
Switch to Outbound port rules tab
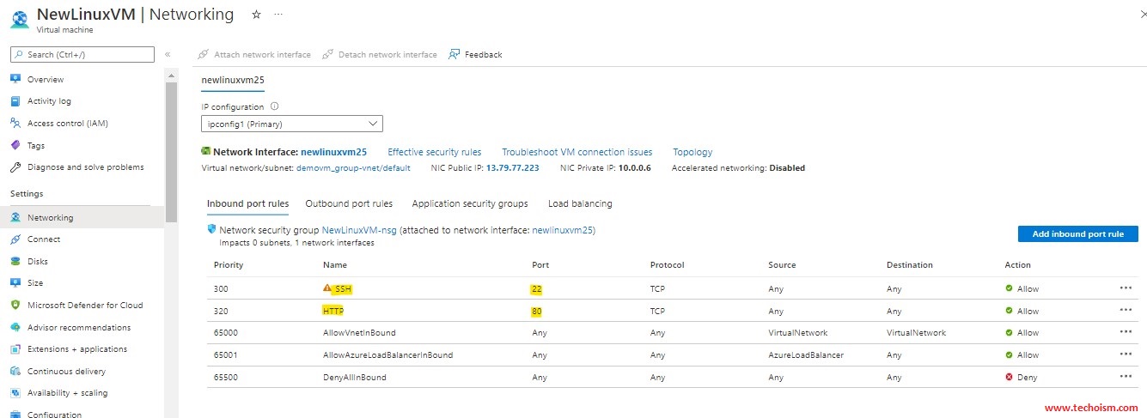[x=349, y=203]
